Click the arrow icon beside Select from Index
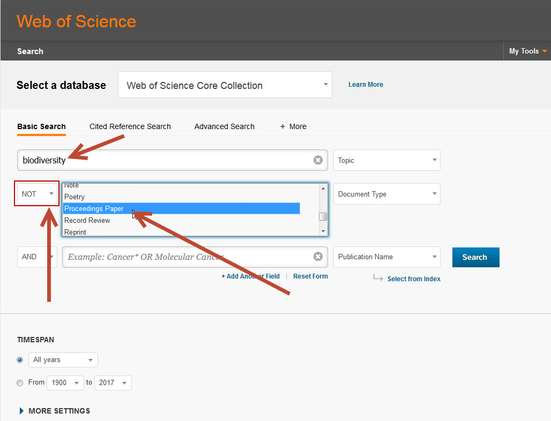 [378, 279]
